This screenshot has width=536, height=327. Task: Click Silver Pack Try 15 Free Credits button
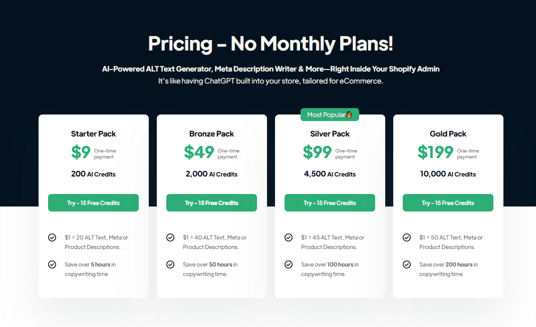[330, 203]
